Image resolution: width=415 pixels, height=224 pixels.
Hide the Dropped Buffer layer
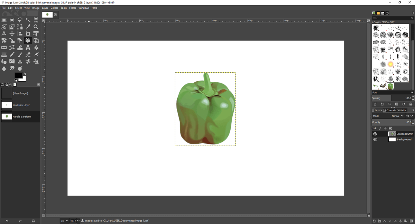[375, 134]
